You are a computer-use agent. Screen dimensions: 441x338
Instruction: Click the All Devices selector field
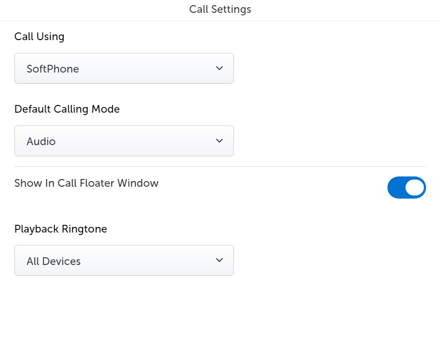coord(124,260)
